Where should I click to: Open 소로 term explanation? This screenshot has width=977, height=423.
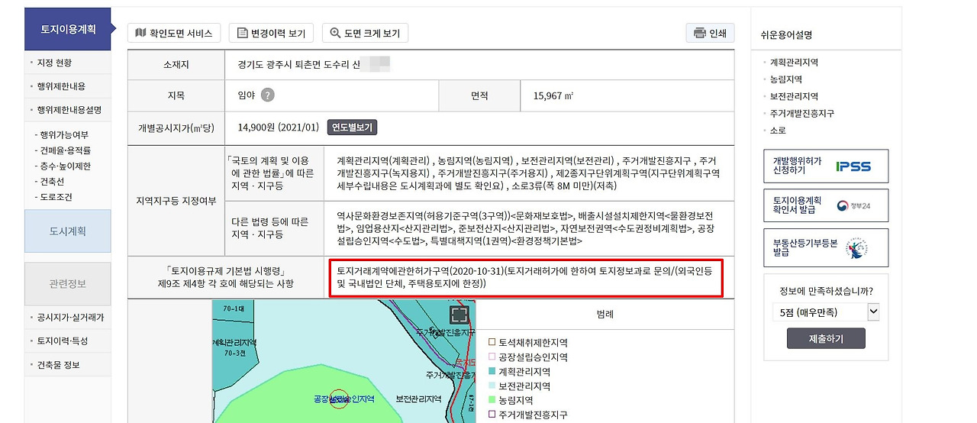(778, 131)
